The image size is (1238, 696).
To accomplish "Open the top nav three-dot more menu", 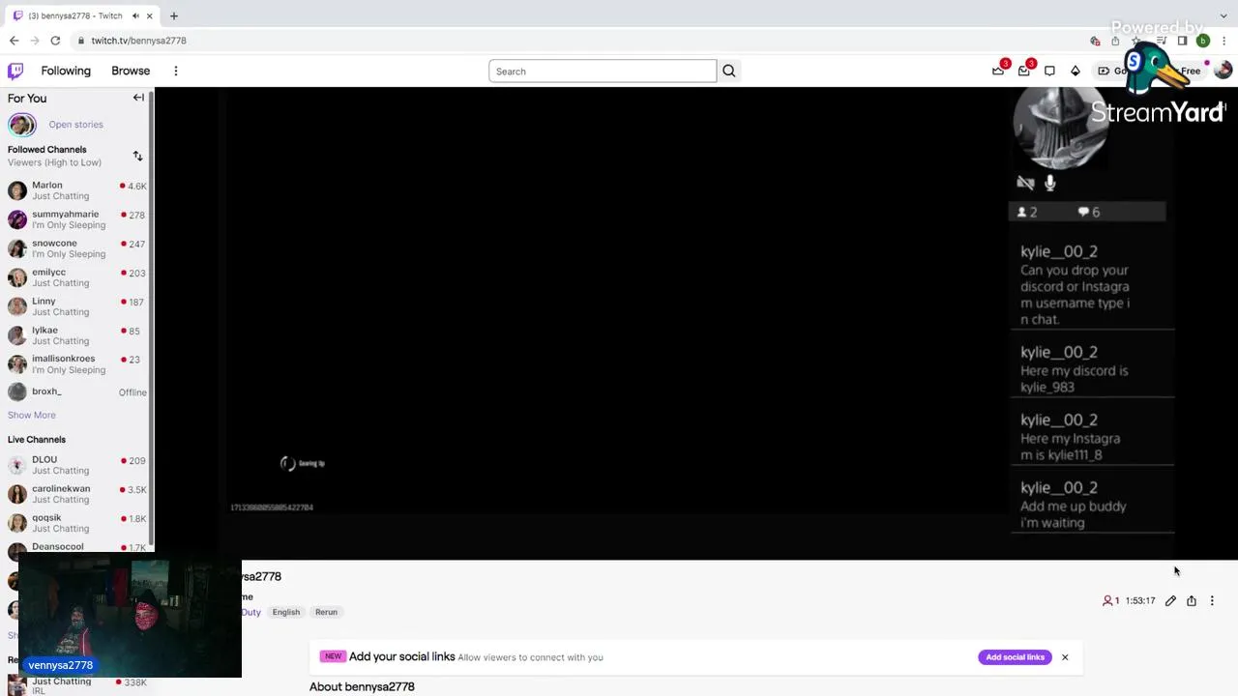I will (176, 71).
